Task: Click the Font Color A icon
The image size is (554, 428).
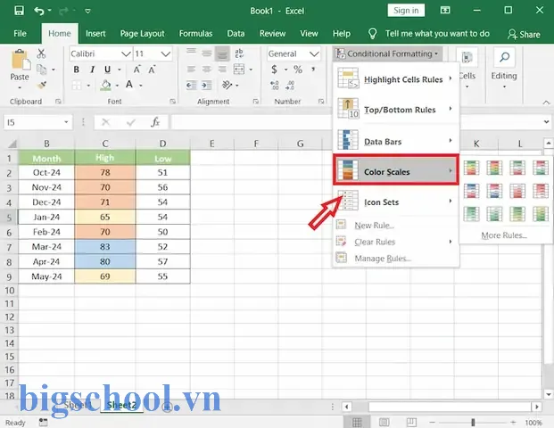Action: click(x=129, y=85)
